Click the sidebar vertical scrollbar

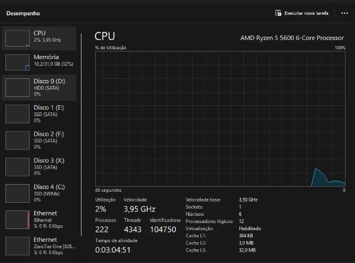[81, 135]
